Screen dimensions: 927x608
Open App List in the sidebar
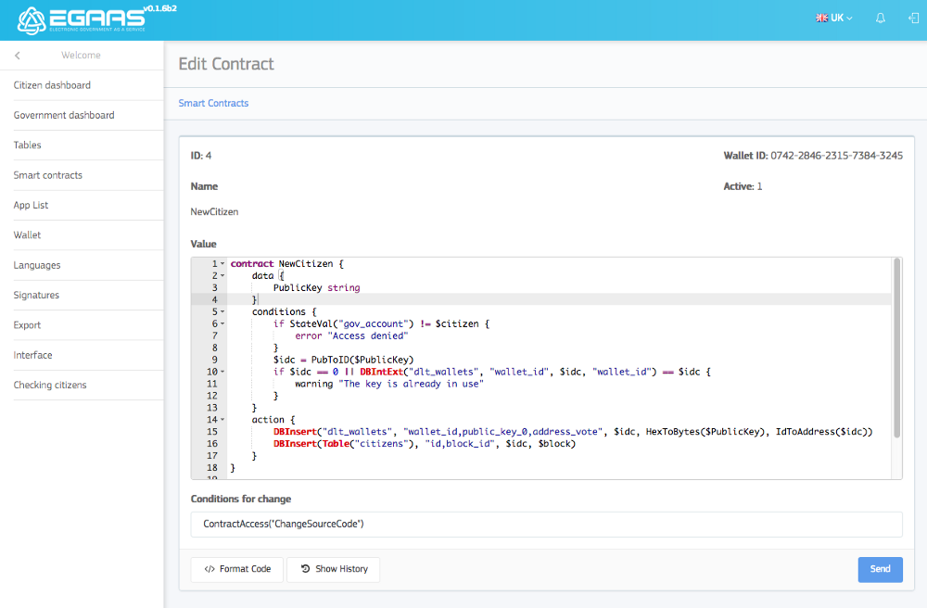(x=31, y=205)
